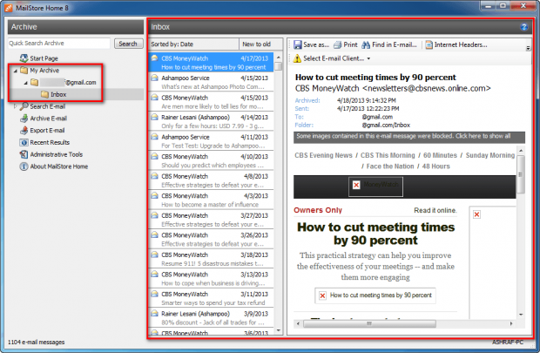Select Ashampoo Service 4/11/2013 message
The image size is (540, 353).
[211, 141]
